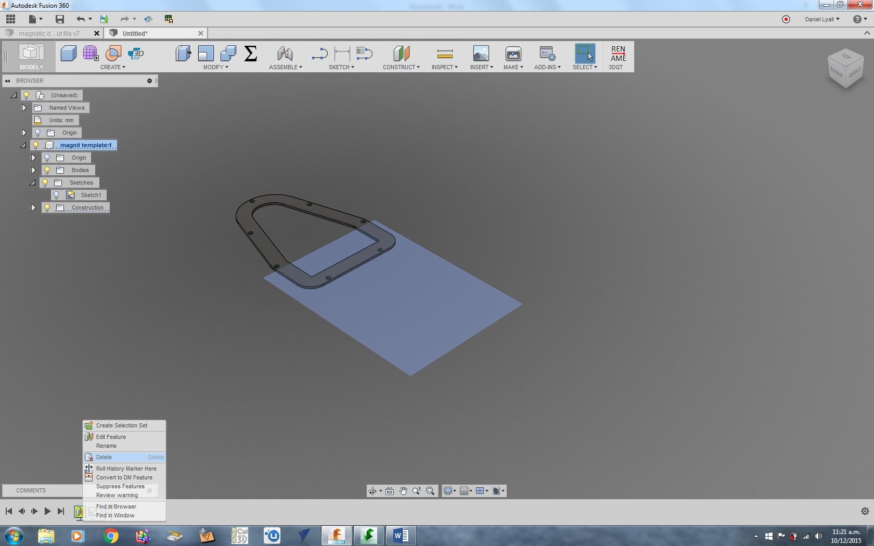
Task: Click the 3D print create icon
Action: point(136,53)
